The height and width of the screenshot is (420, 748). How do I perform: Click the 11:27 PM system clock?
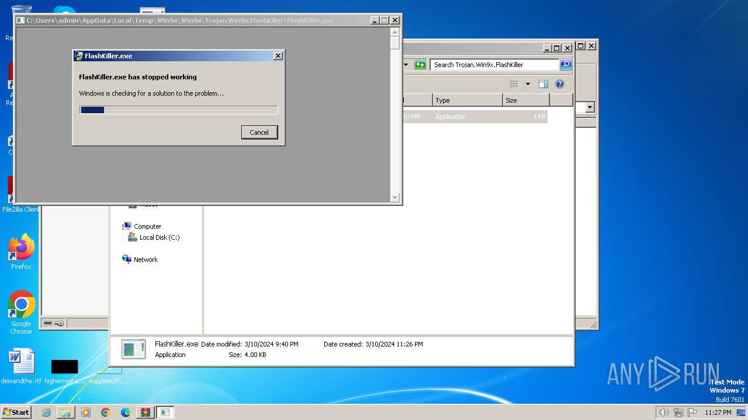[x=718, y=412]
